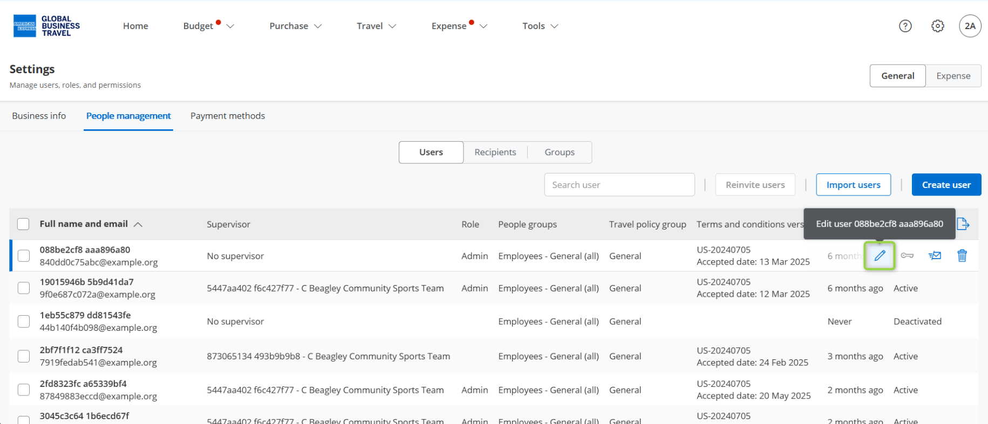988x424 pixels.
Task: Click Admin role of user 2fd8323fc
Action: [474, 390]
